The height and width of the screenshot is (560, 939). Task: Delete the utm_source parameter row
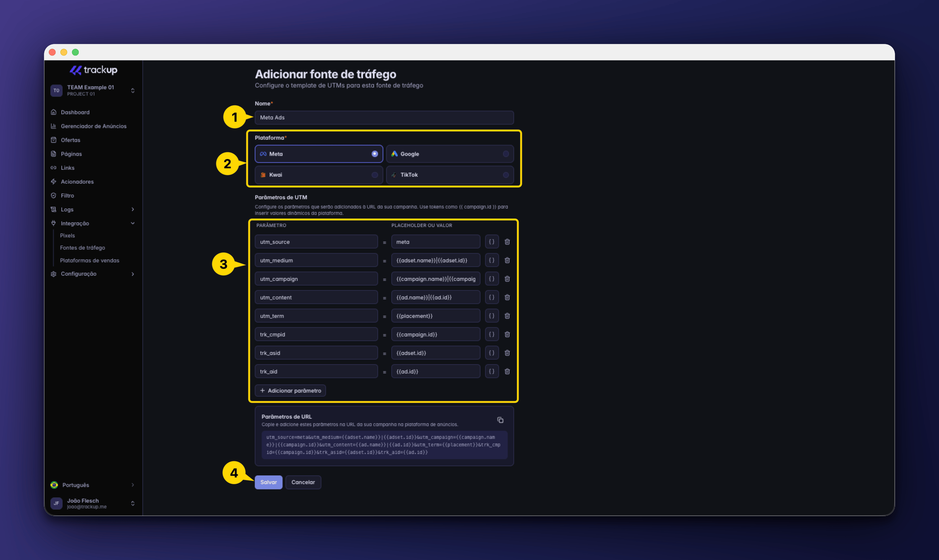(x=508, y=242)
